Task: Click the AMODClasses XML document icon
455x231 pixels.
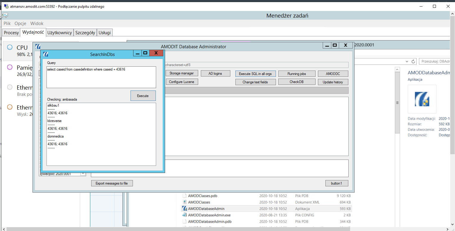Action: coord(184,202)
